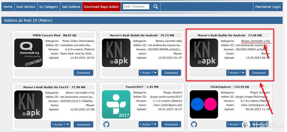Image resolution: width=287 pixels, height=132 pixels.
Task: Download the 77.98 MB Android armeabi-v7a build
Action: tap(259, 73)
